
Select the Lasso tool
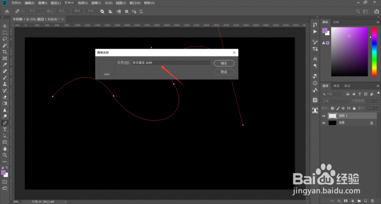pyautogui.click(x=5, y=39)
